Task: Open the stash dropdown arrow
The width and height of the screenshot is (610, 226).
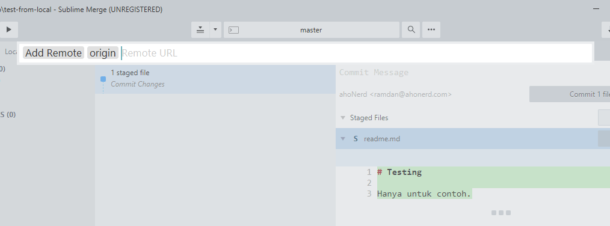Action: point(215,29)
